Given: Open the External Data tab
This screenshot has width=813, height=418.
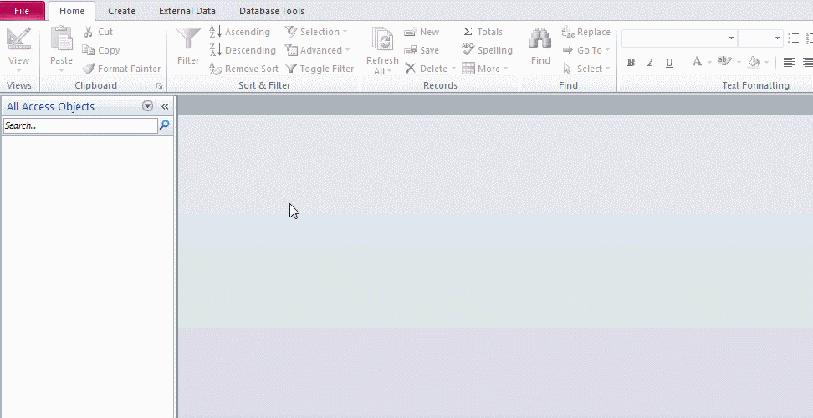Looking at the screenshot, I should coord(187,11).
